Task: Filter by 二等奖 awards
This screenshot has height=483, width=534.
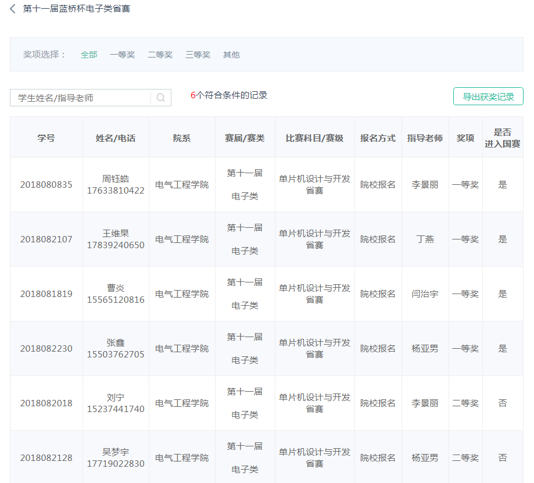Action: (160, 55)
